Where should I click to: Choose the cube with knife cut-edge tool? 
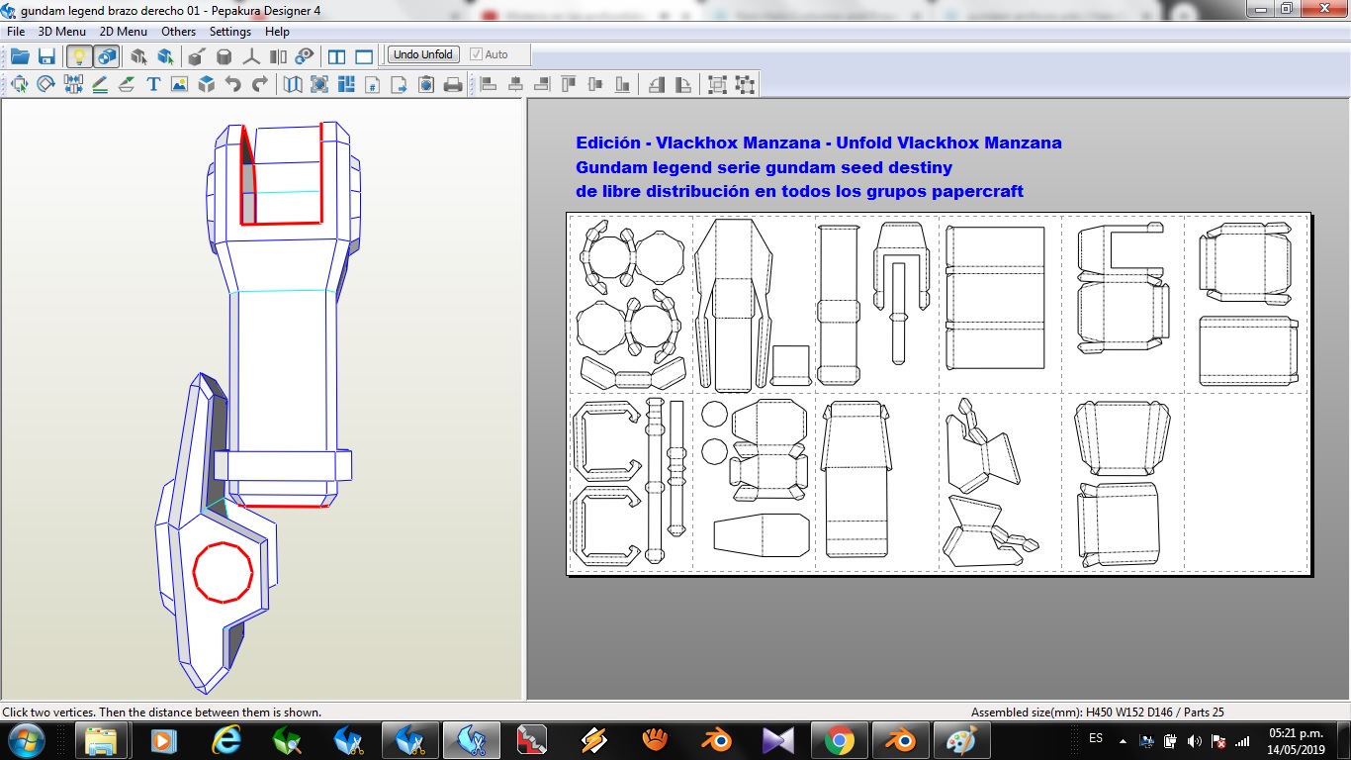[197, 55]
